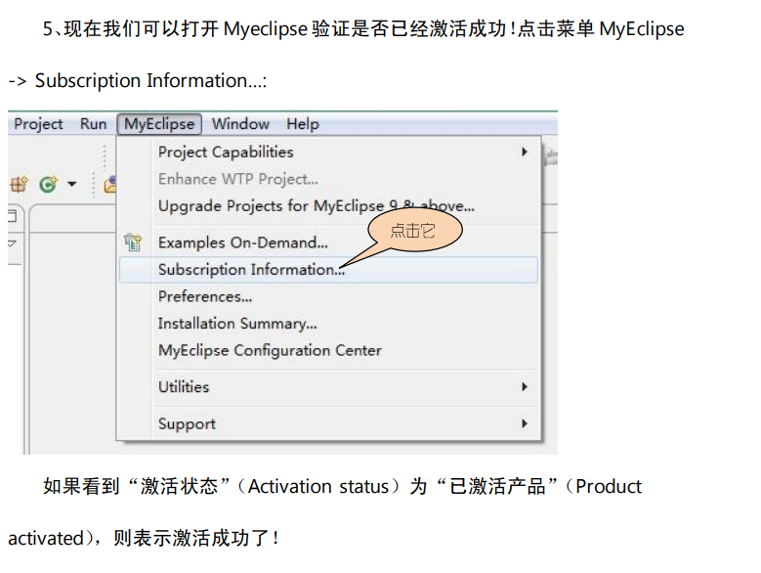Click the new package toolbar icon
Screen dimensions: 761x573
[x=19, y=184]
